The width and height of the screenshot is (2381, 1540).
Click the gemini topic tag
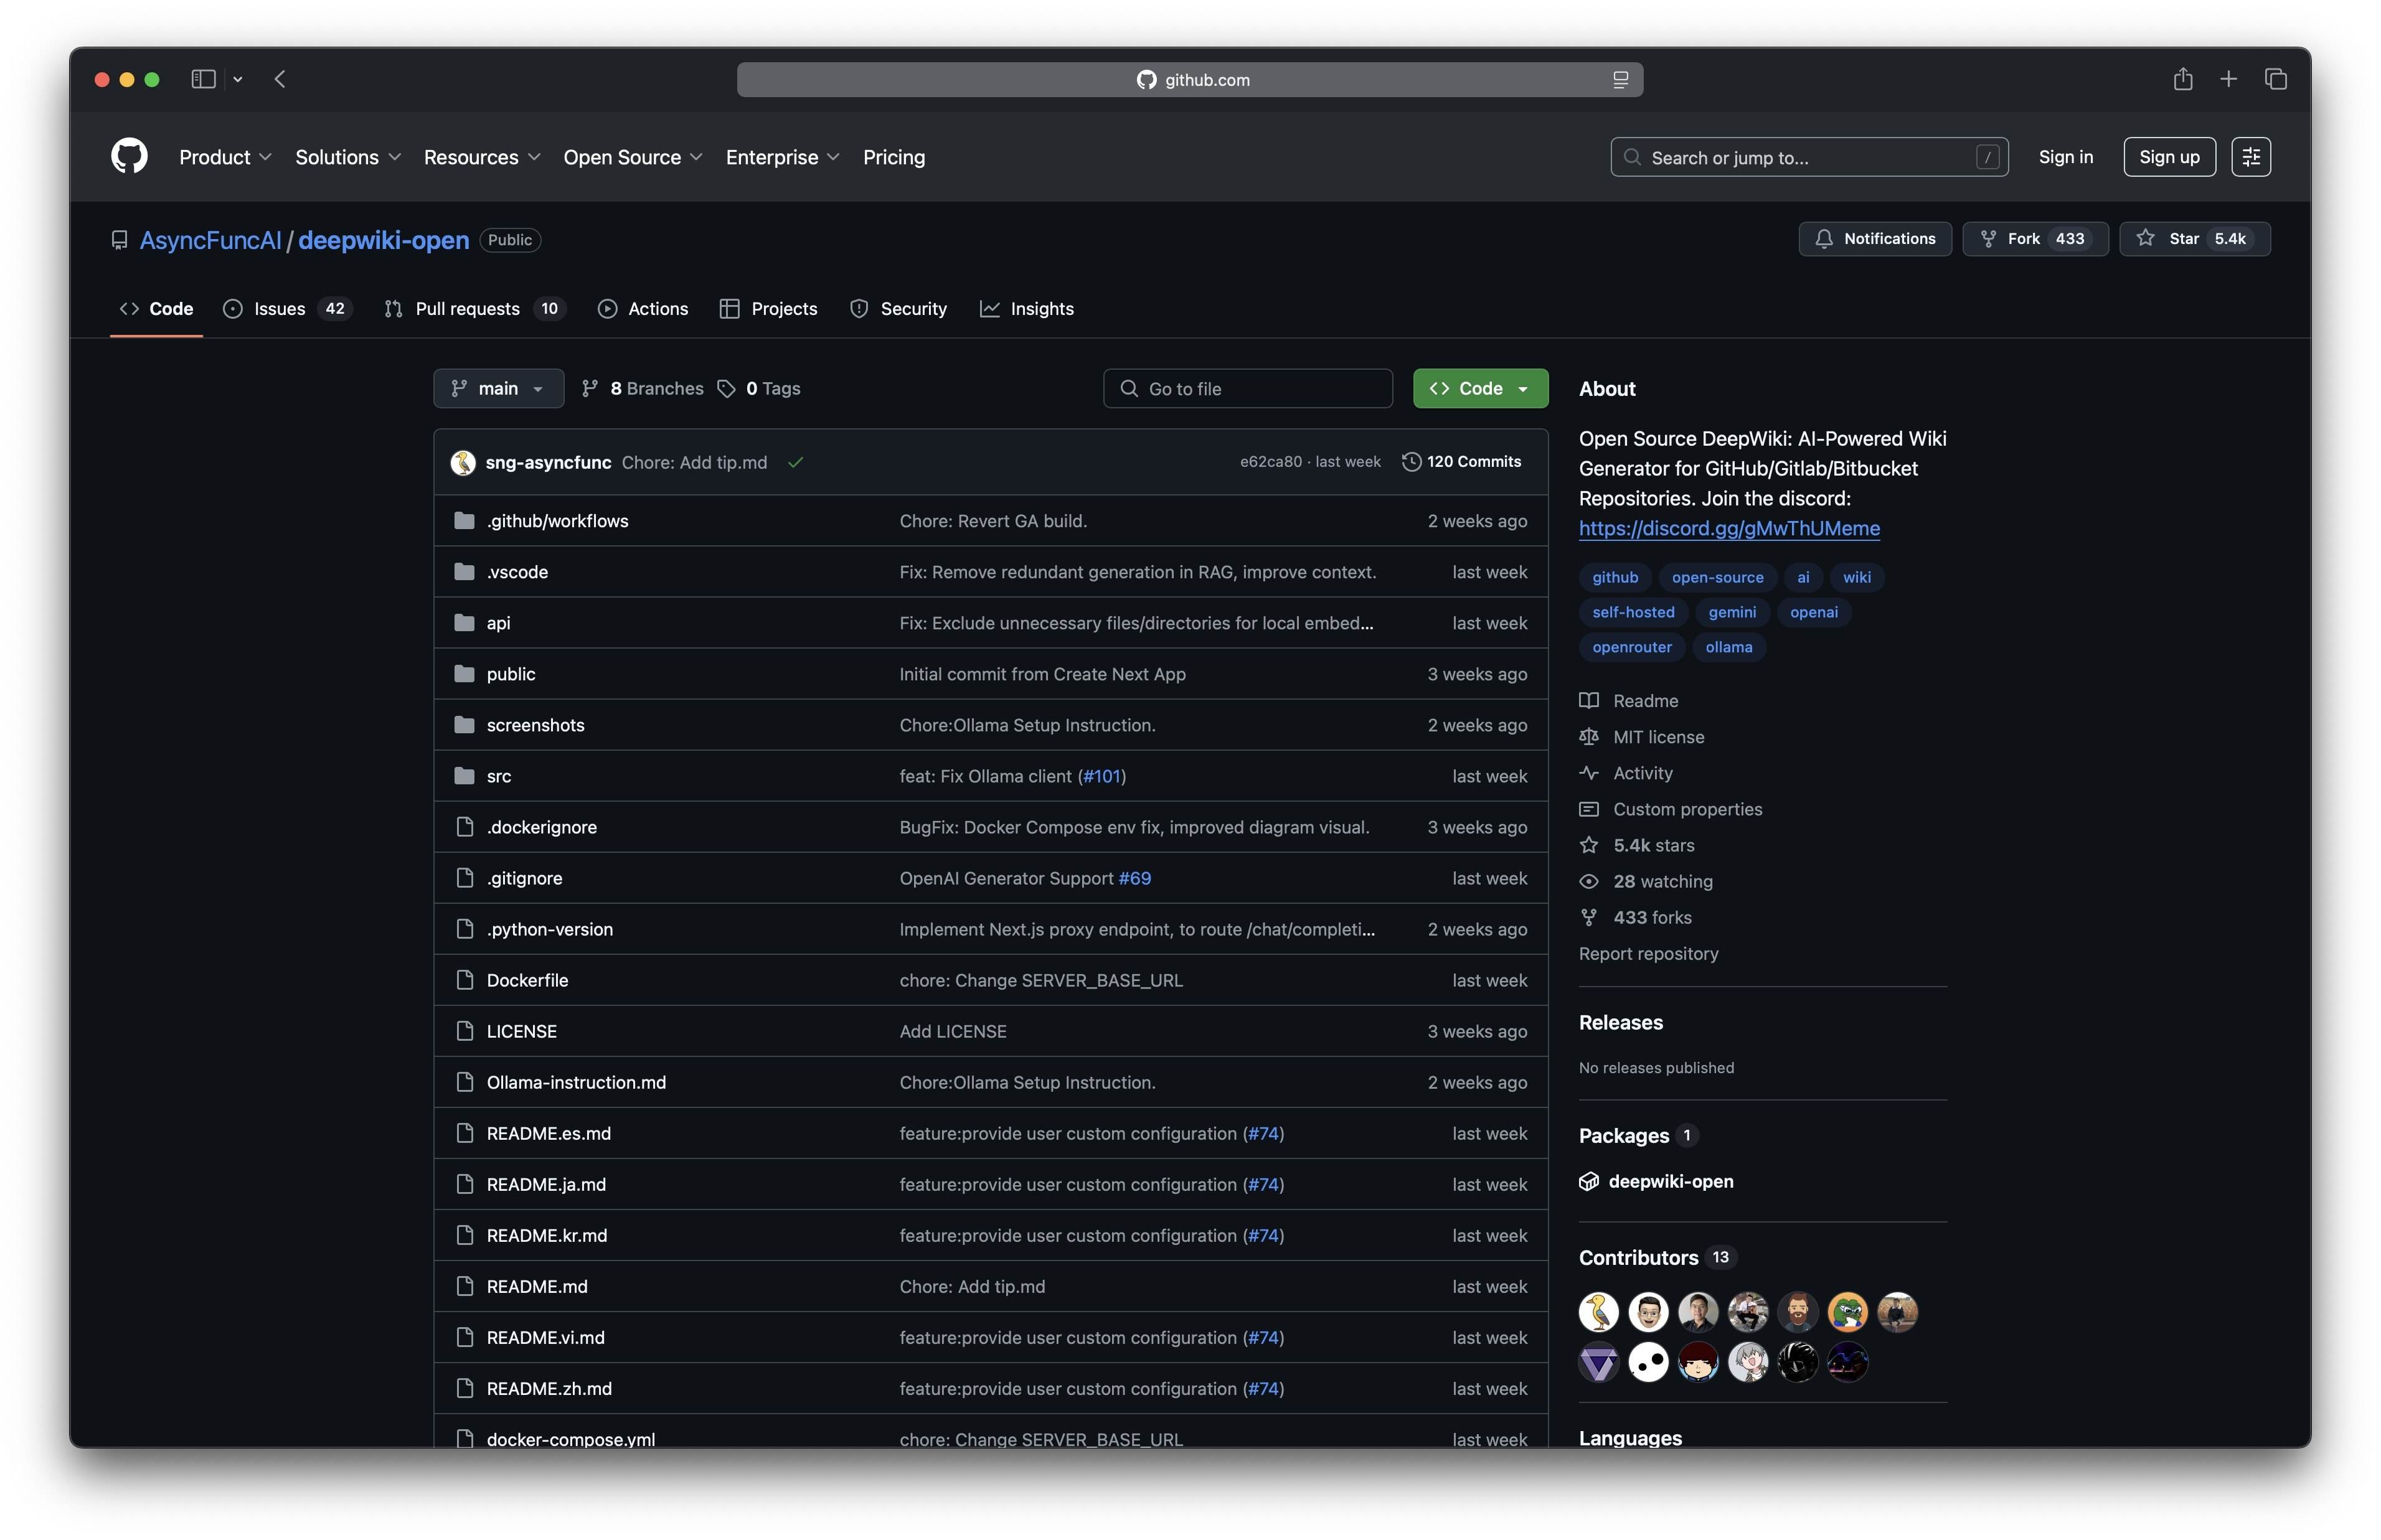tap(1732, 612)
